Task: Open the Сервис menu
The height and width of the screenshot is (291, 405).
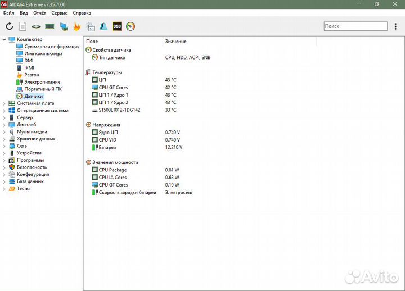Action: (x=59, y=13)
